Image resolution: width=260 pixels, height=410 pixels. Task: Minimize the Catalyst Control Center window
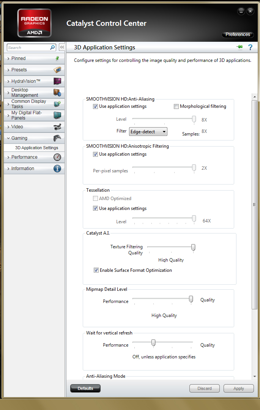pos(241,11)
